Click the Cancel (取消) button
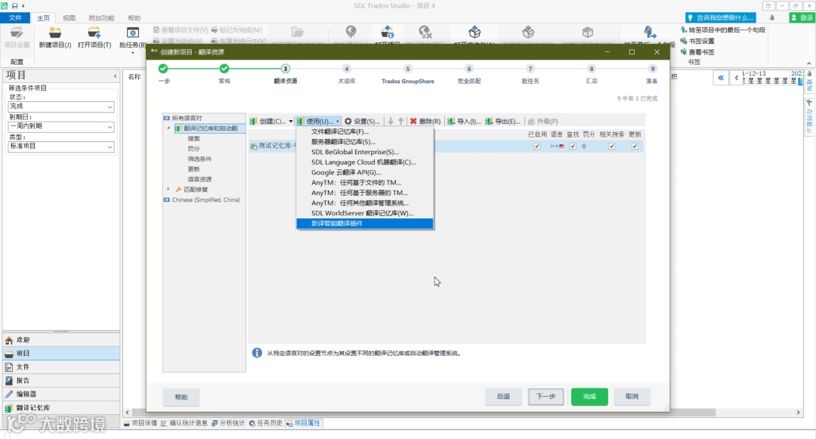Image resolution: width=816 pixels, height=439 pixels. tap(632, 397)
